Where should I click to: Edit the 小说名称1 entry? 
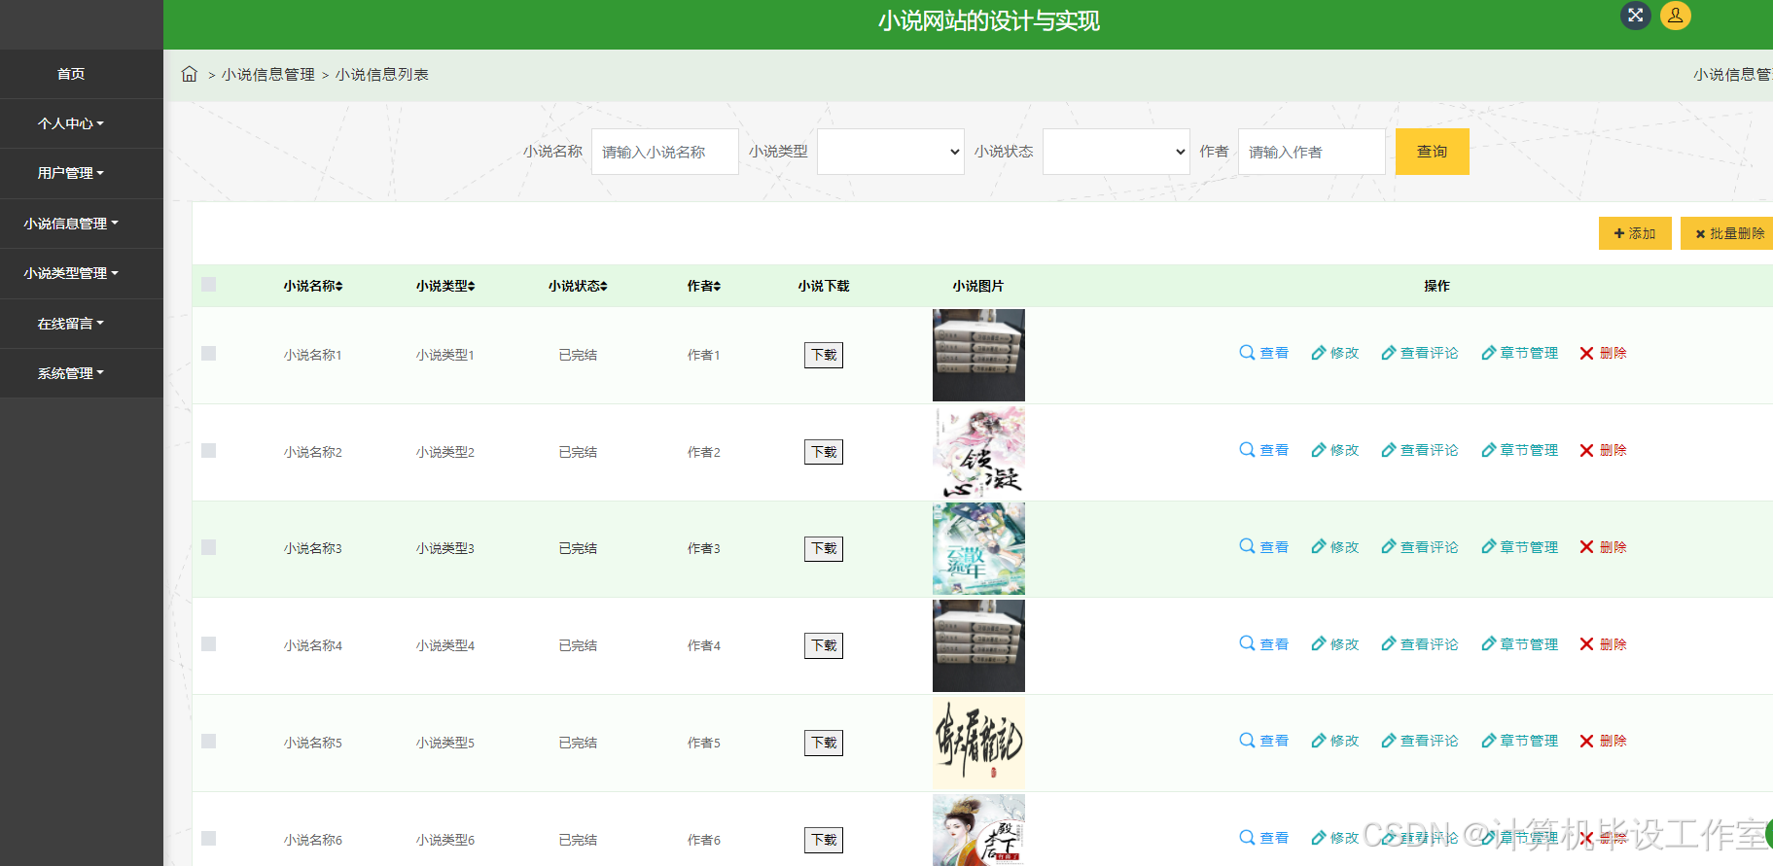[1334, 353]
